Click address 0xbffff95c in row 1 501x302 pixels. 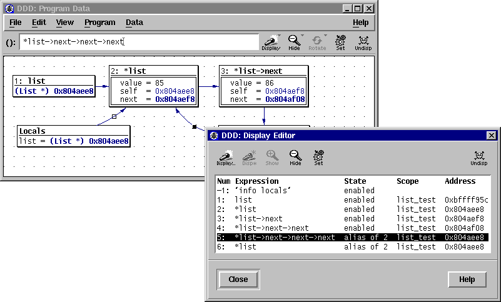[x=466, y=200]
